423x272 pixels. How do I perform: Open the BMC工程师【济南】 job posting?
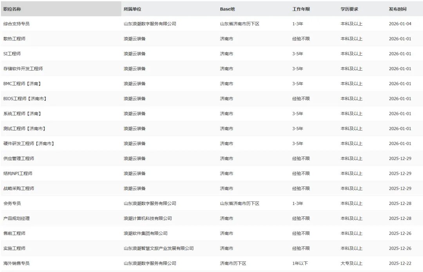(x=22, y=83)
